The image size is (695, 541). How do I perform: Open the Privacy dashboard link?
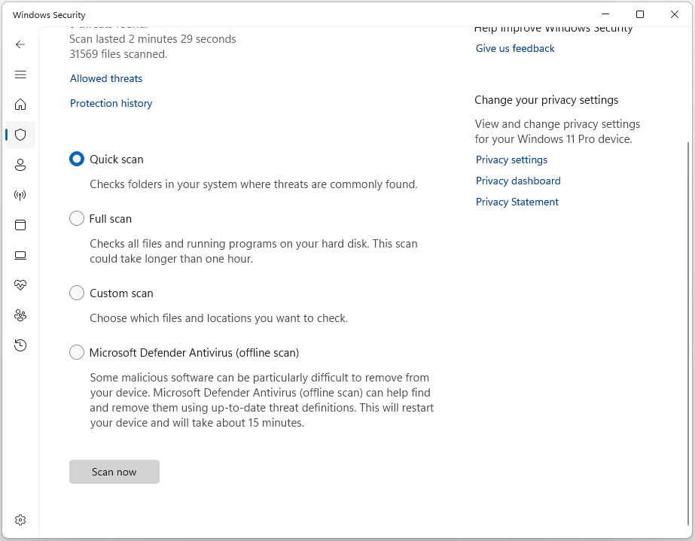[x=518, y=181]
